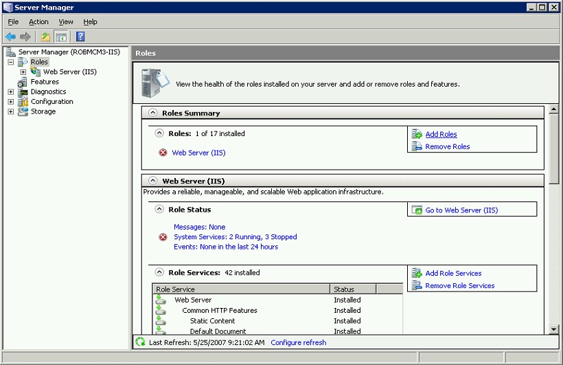Viewport: 563px width, 365px height.
Task: Click red error icon beside System Services
Action: point(163,237)
